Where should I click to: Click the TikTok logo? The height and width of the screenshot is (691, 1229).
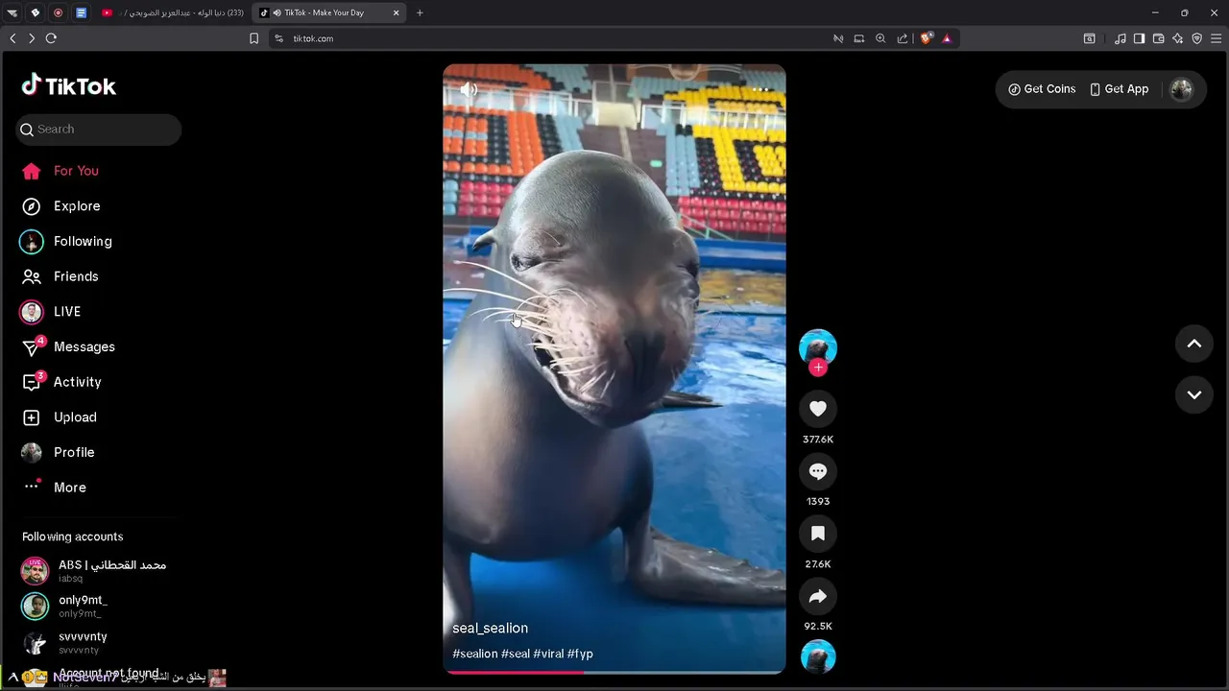click(x=68, y=85)
